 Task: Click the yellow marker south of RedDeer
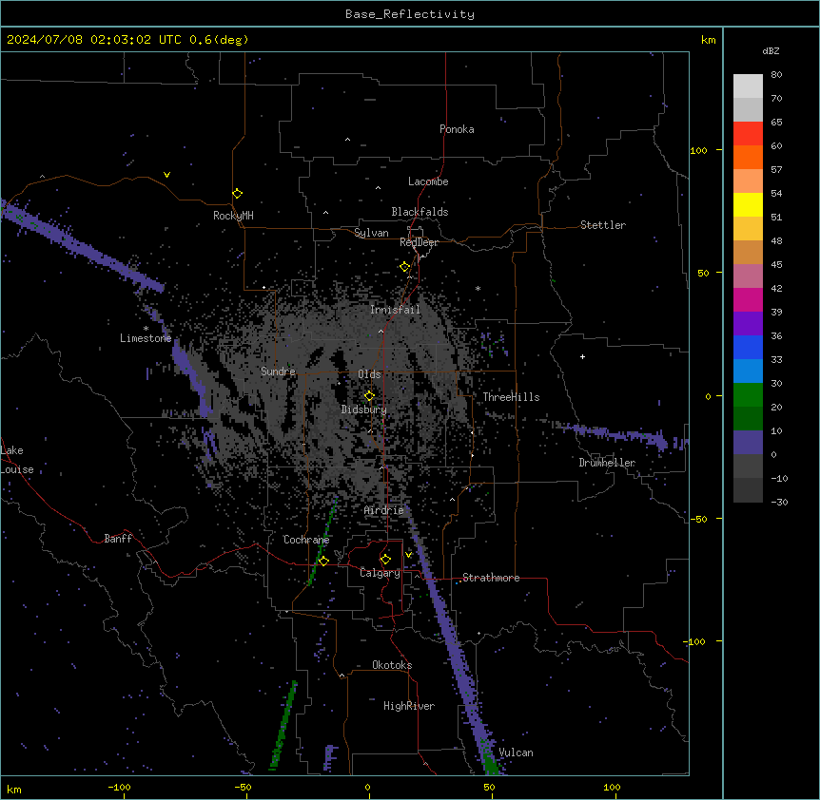[x=404, y=267]
